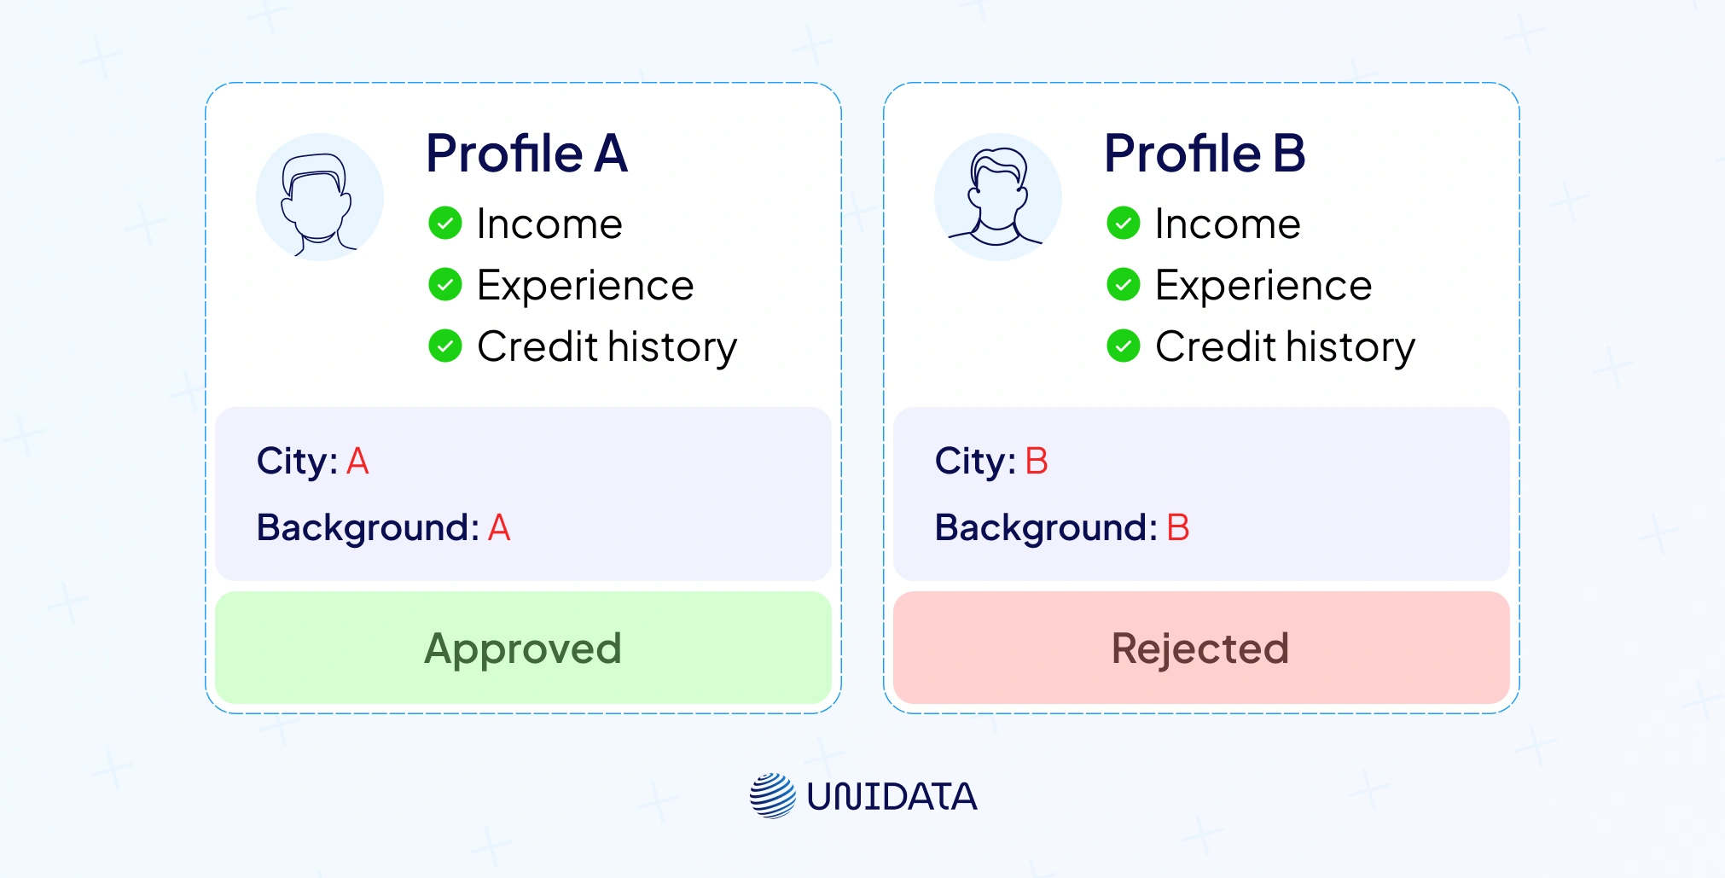This screenshot has height=878, width=1725.
Task: Click Profile B's Credit history checkmark
Action: [x=1124, y=346]
